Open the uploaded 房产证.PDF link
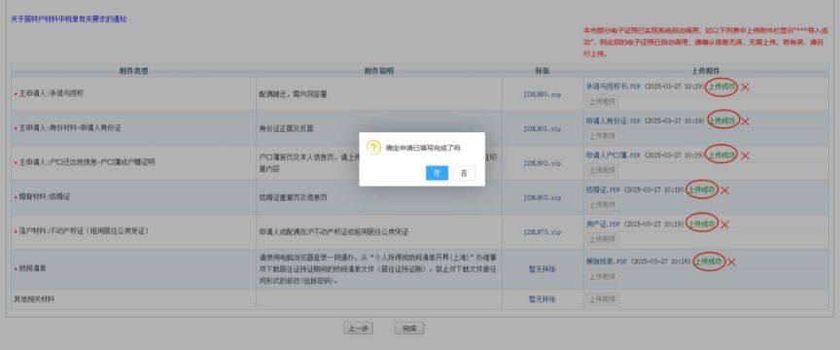840x350 pixels. click(x=603, y=224)
